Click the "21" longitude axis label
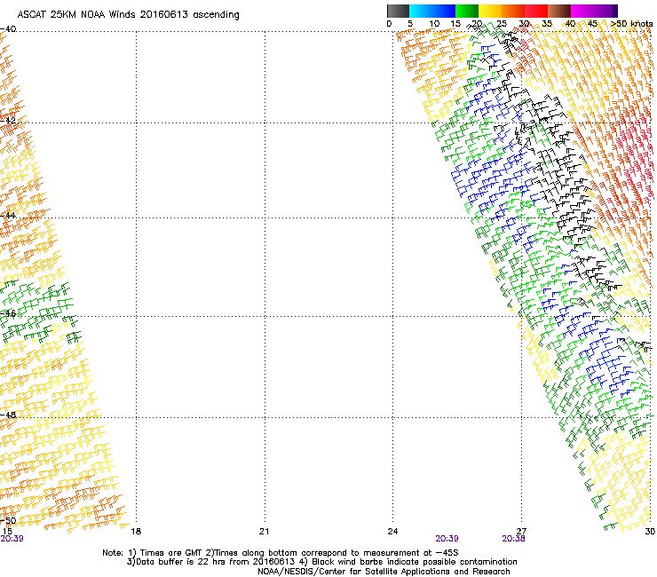 pos(264,532)
